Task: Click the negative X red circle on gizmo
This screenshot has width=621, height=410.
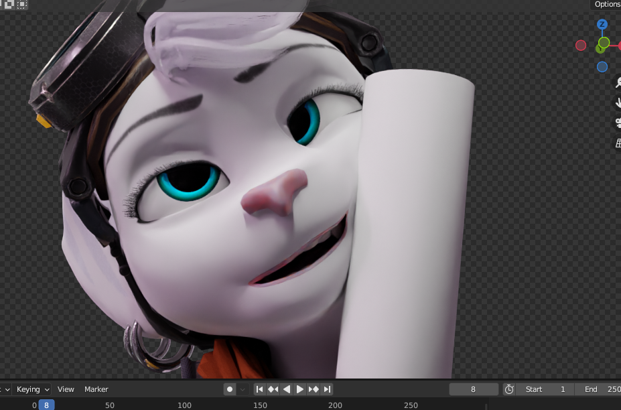Action: [581, 46]
